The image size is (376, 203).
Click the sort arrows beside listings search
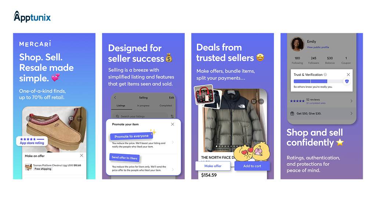click(x=172, y=116)
